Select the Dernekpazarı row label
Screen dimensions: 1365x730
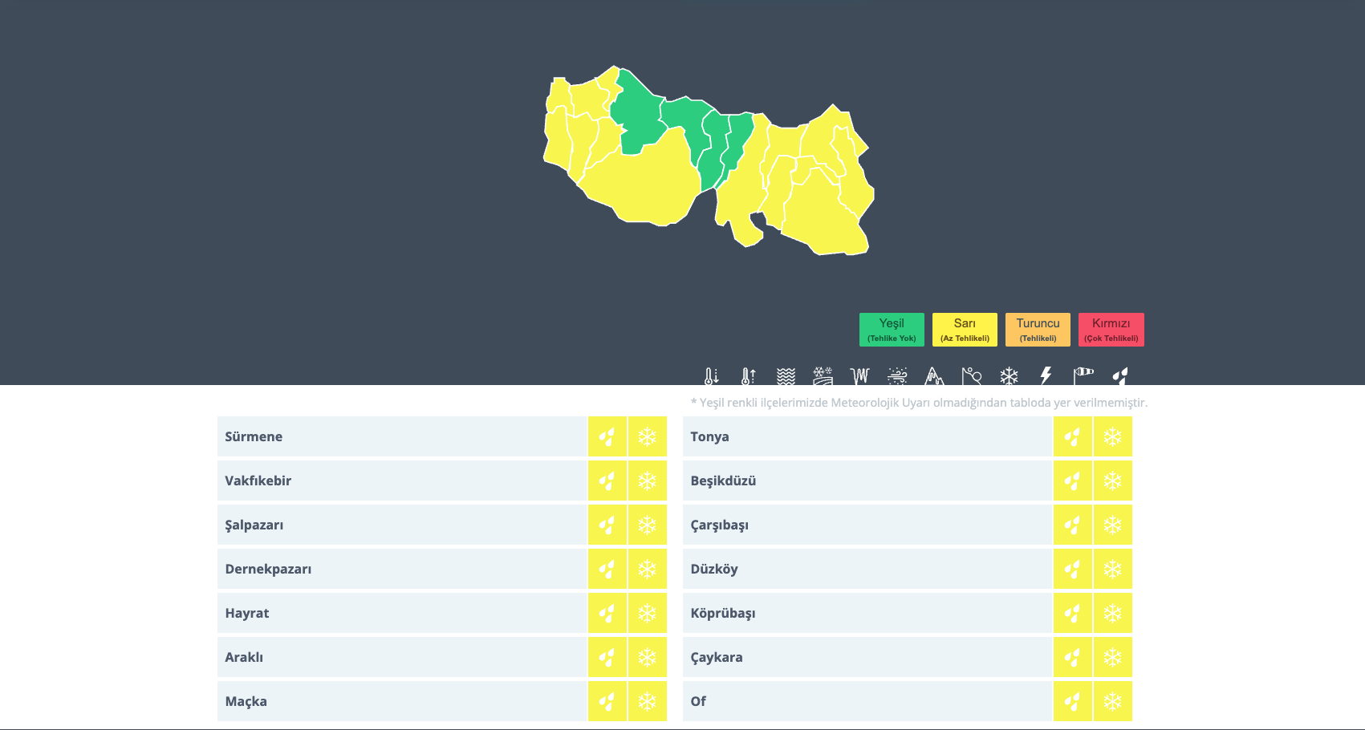click(x=268, y=569)
